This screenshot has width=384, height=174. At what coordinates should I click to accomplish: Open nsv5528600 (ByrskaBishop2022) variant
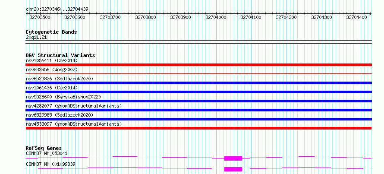click(x=63, y=97)
